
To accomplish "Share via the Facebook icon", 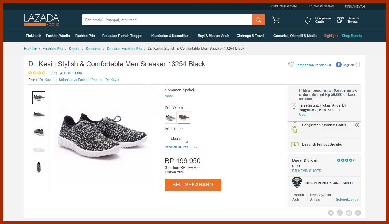I will [x=338, y=65].
